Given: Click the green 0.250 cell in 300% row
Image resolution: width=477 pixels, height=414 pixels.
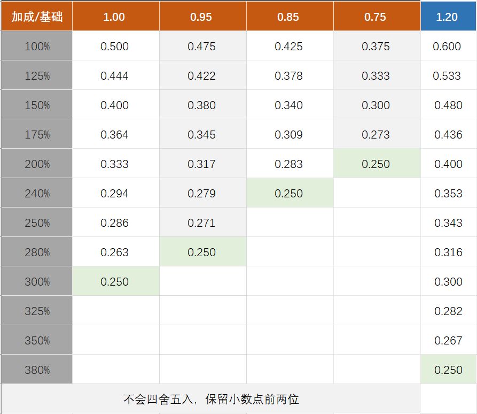Looking at the screenshot, I should point(115,282).
